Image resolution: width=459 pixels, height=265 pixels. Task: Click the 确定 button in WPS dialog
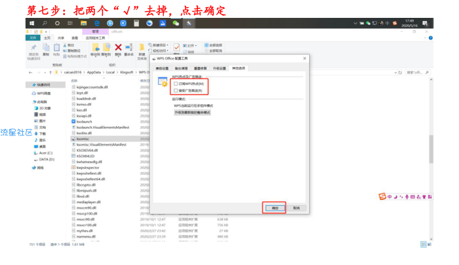pos(275,208)
